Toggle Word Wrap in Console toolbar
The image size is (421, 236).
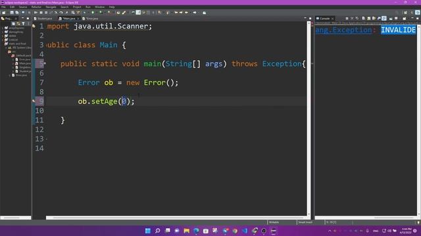tap(374, 18)
